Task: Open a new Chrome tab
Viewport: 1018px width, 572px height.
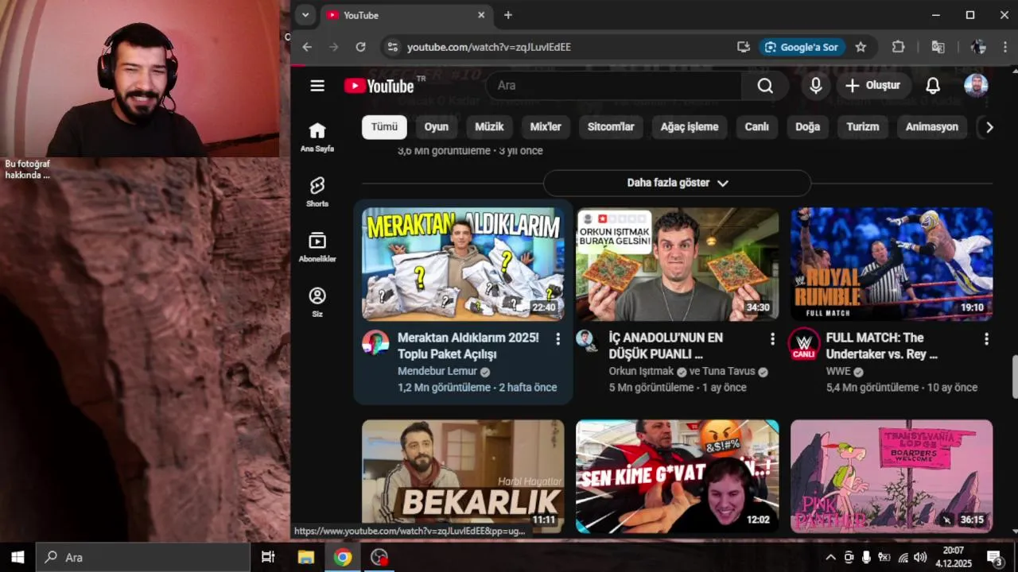Action: pos(507,15)
